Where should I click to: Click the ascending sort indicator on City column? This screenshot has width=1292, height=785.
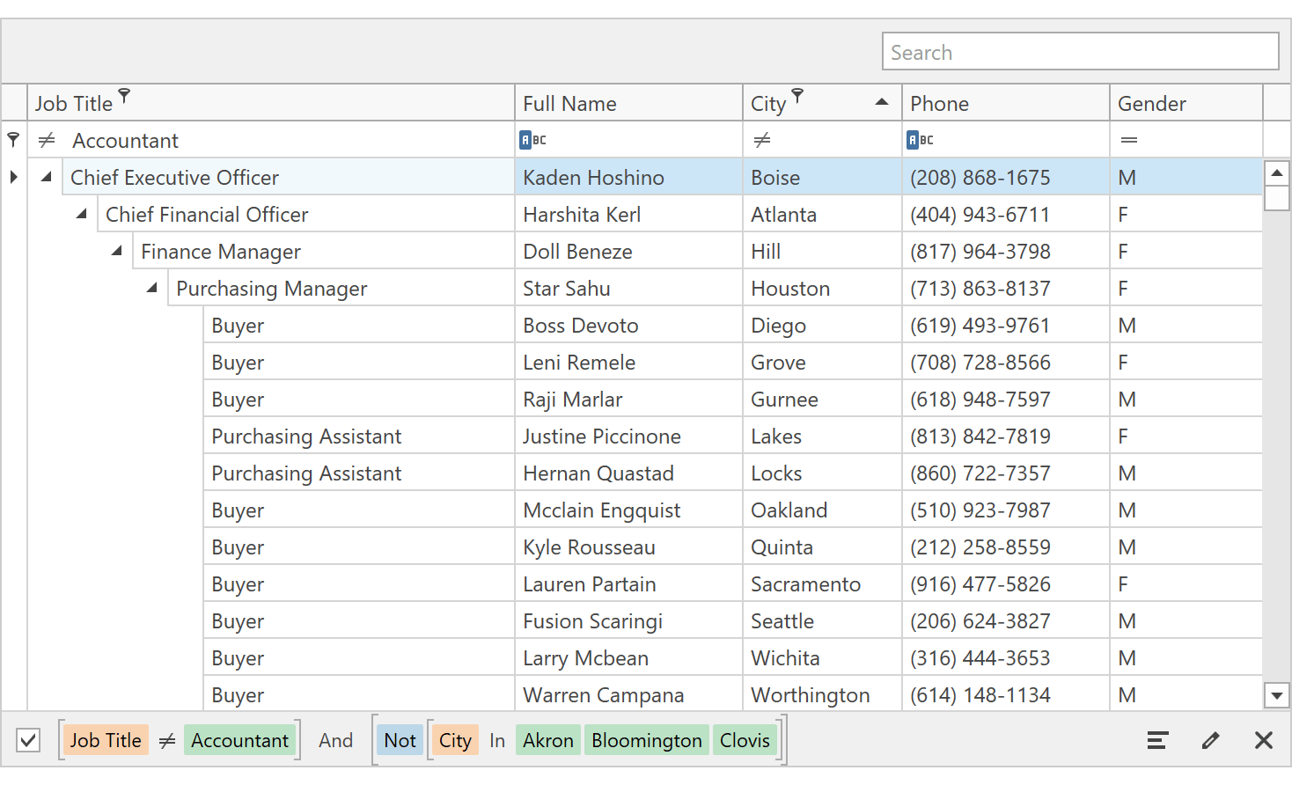pyautogui.click(x=882, y=101)
